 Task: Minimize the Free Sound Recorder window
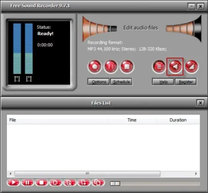point(191,6)
